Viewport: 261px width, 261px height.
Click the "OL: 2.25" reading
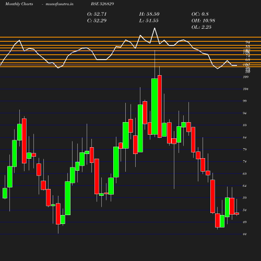201,27
